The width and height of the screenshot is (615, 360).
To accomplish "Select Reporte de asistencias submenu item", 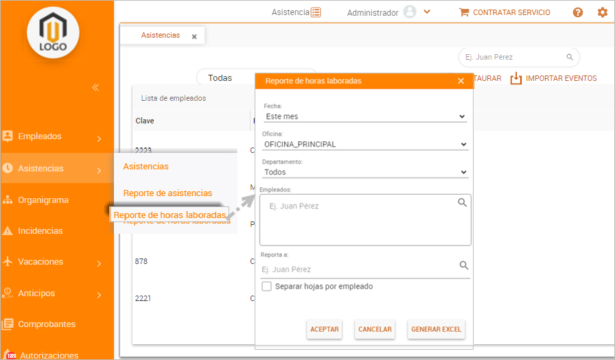I will (x=167, y=193).
